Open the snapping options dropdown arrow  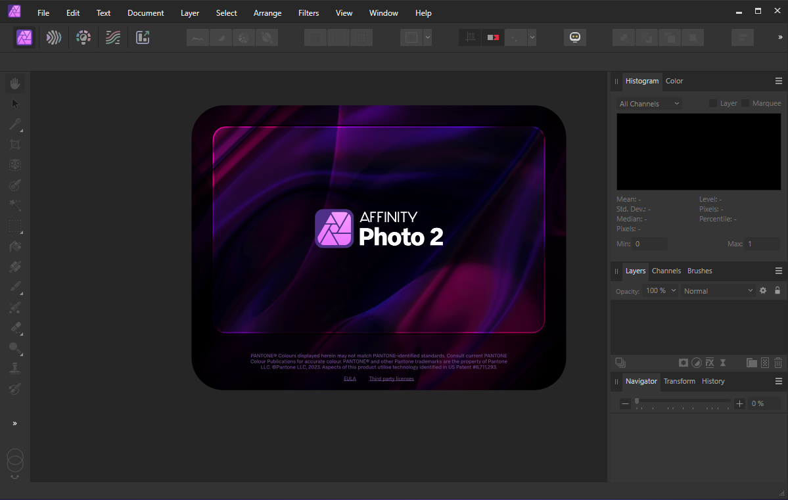pyautogui.click(x=532, y=37)
